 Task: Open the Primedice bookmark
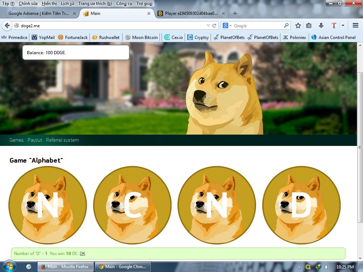click(14, 38)
